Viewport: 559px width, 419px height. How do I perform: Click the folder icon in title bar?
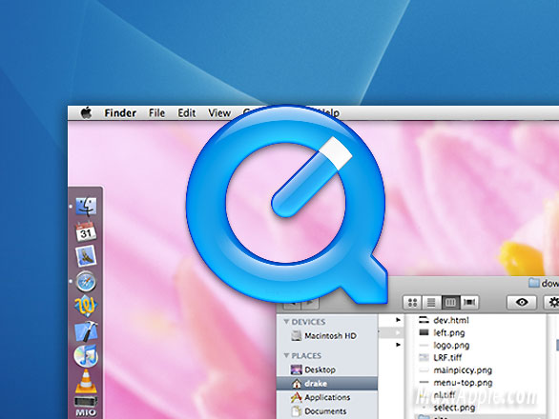pyautogui.click(x=533, y=283)
